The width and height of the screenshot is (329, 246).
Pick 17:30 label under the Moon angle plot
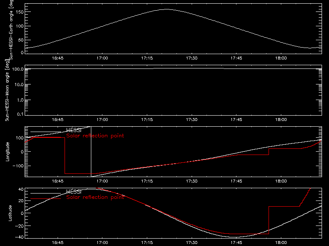[192, 120]
